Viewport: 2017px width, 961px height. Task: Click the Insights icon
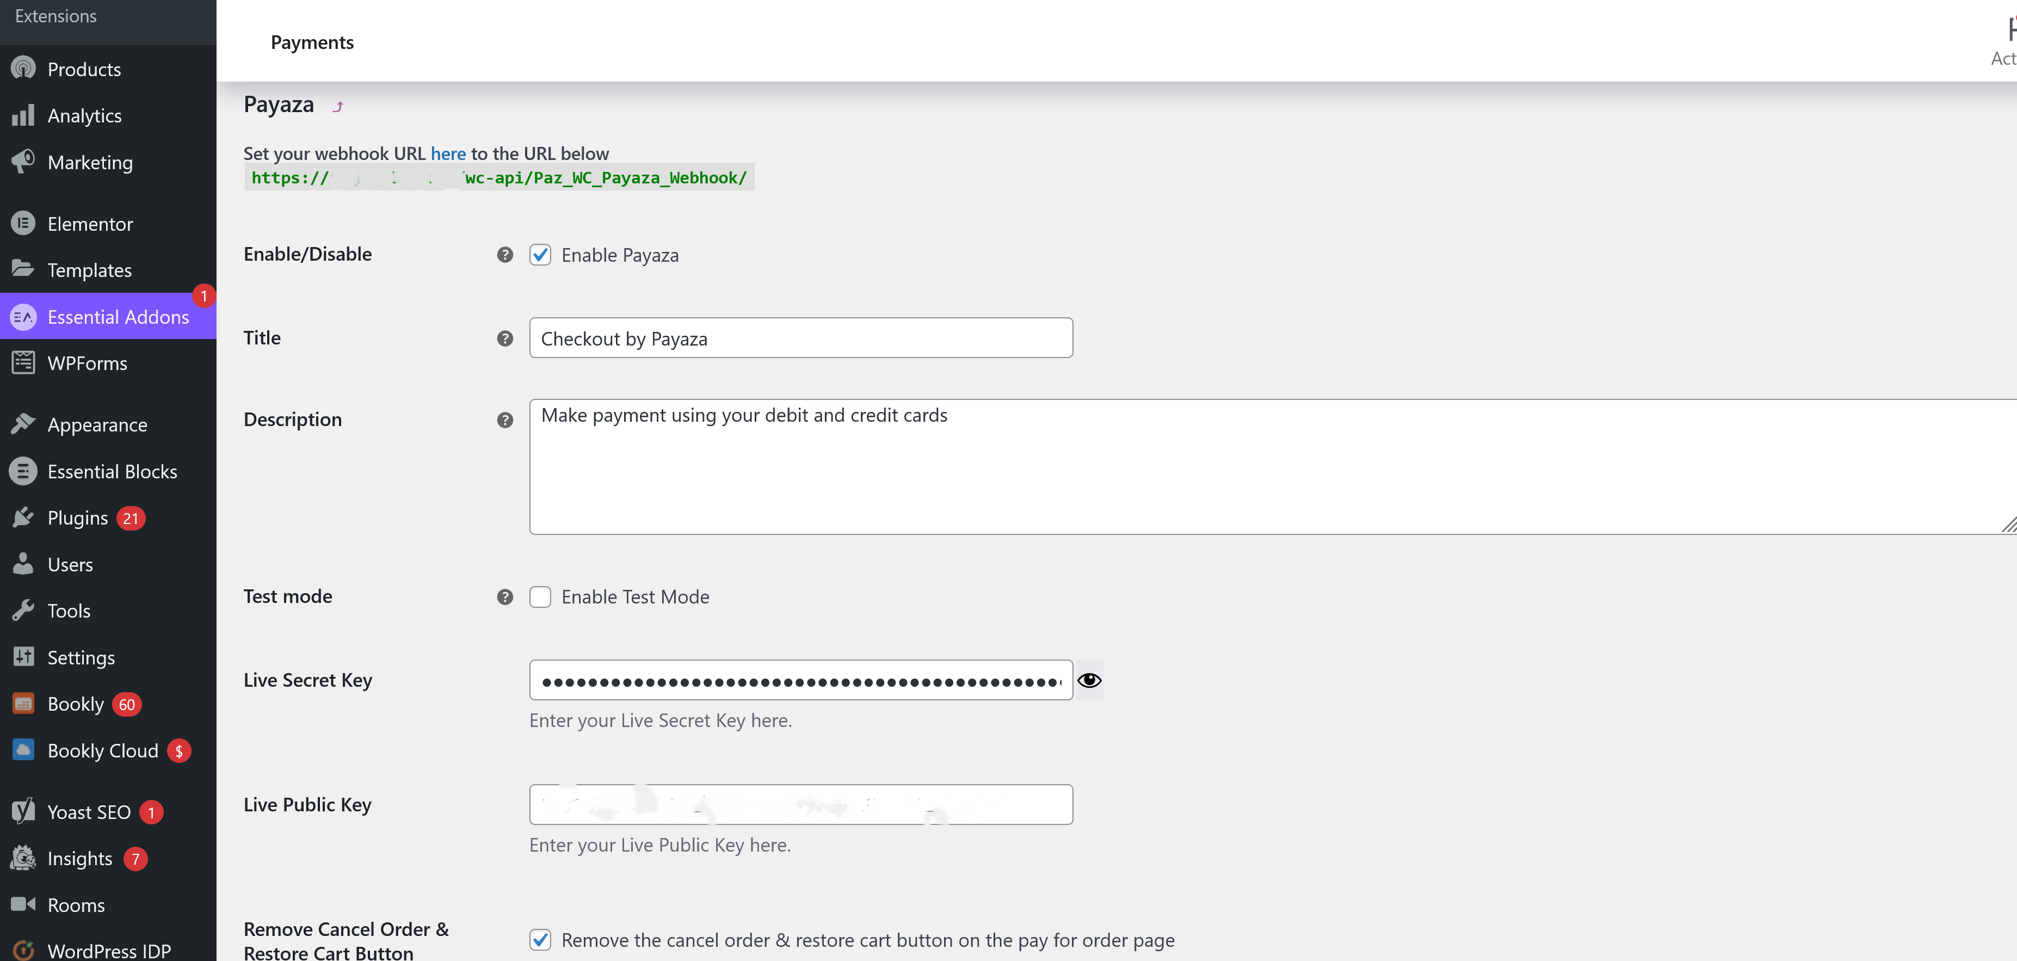[x=23, y=858]
